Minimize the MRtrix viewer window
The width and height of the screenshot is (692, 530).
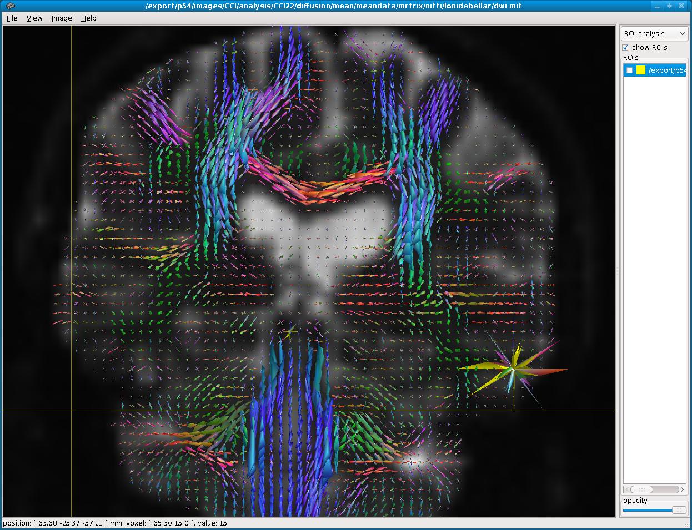pyautogui.click(x=658, y=6)
